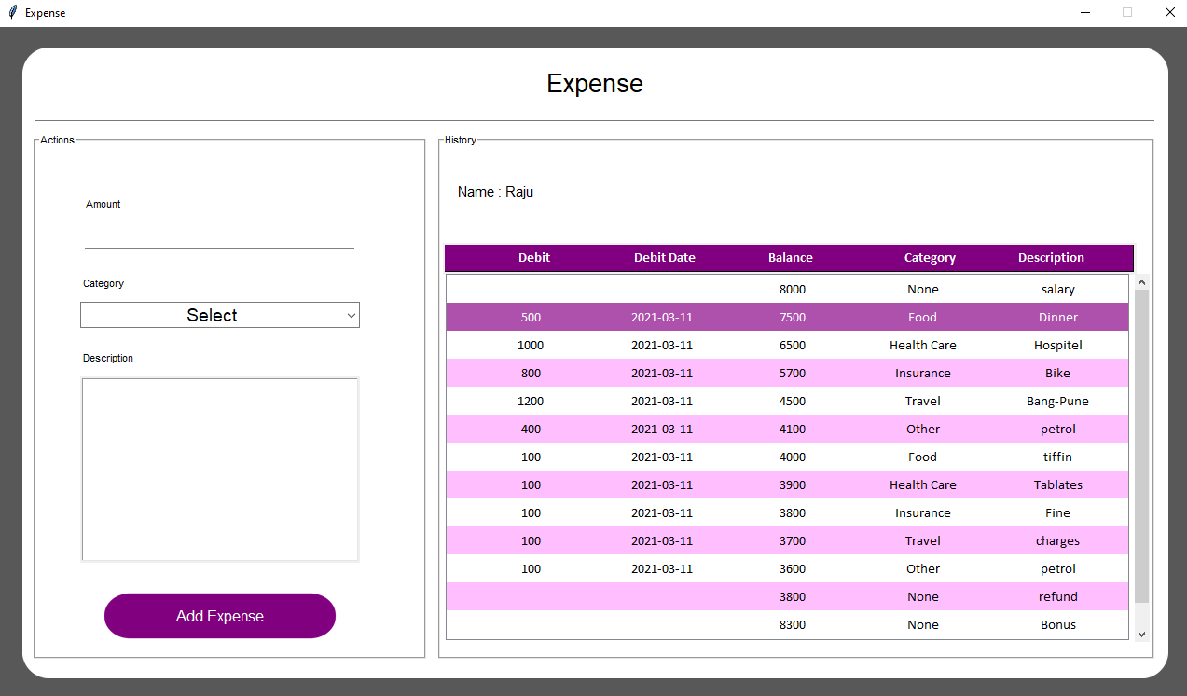Click the History table scrollbar thumb
Screen dimensions: 1187x696
1141,445
